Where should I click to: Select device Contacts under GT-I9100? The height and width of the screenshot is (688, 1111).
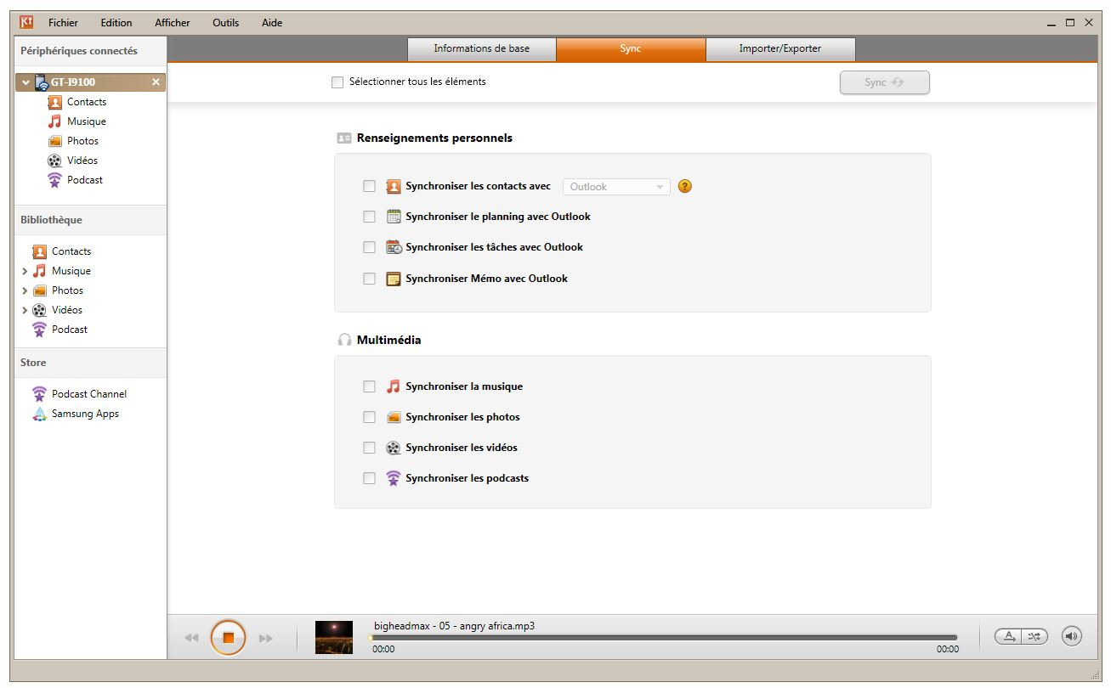pos(77,102)
